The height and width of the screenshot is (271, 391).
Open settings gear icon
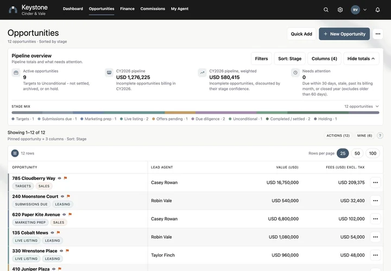click(x=340, y=10)
